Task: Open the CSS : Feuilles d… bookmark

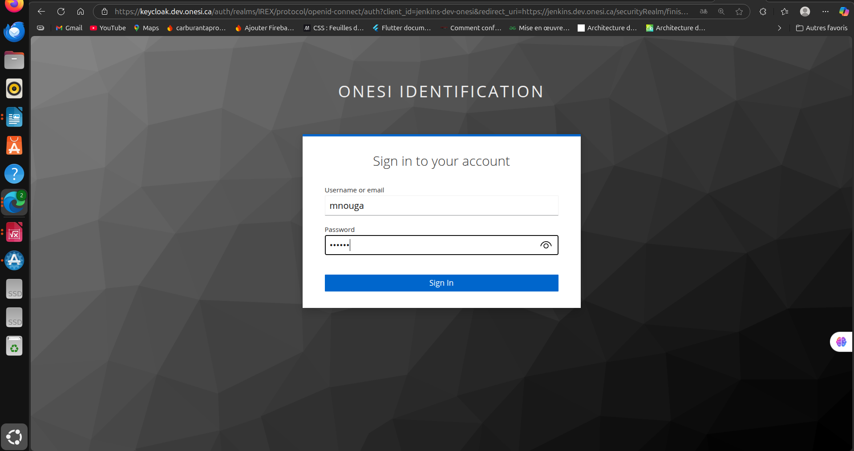Action: coord(334,28)
